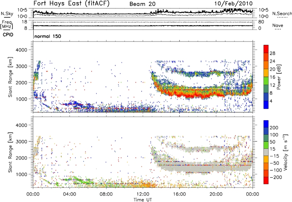Viewport: 292px width, 202px height.
Task: Select the "Freq. [MHz]" axis label
Action: 7,24
